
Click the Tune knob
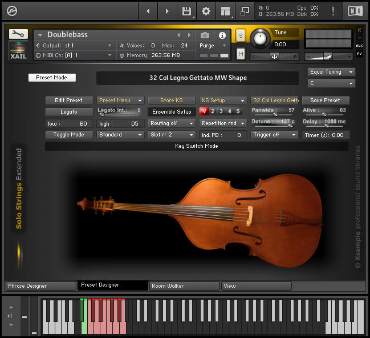pyautogui.click(x=260, y=38)
